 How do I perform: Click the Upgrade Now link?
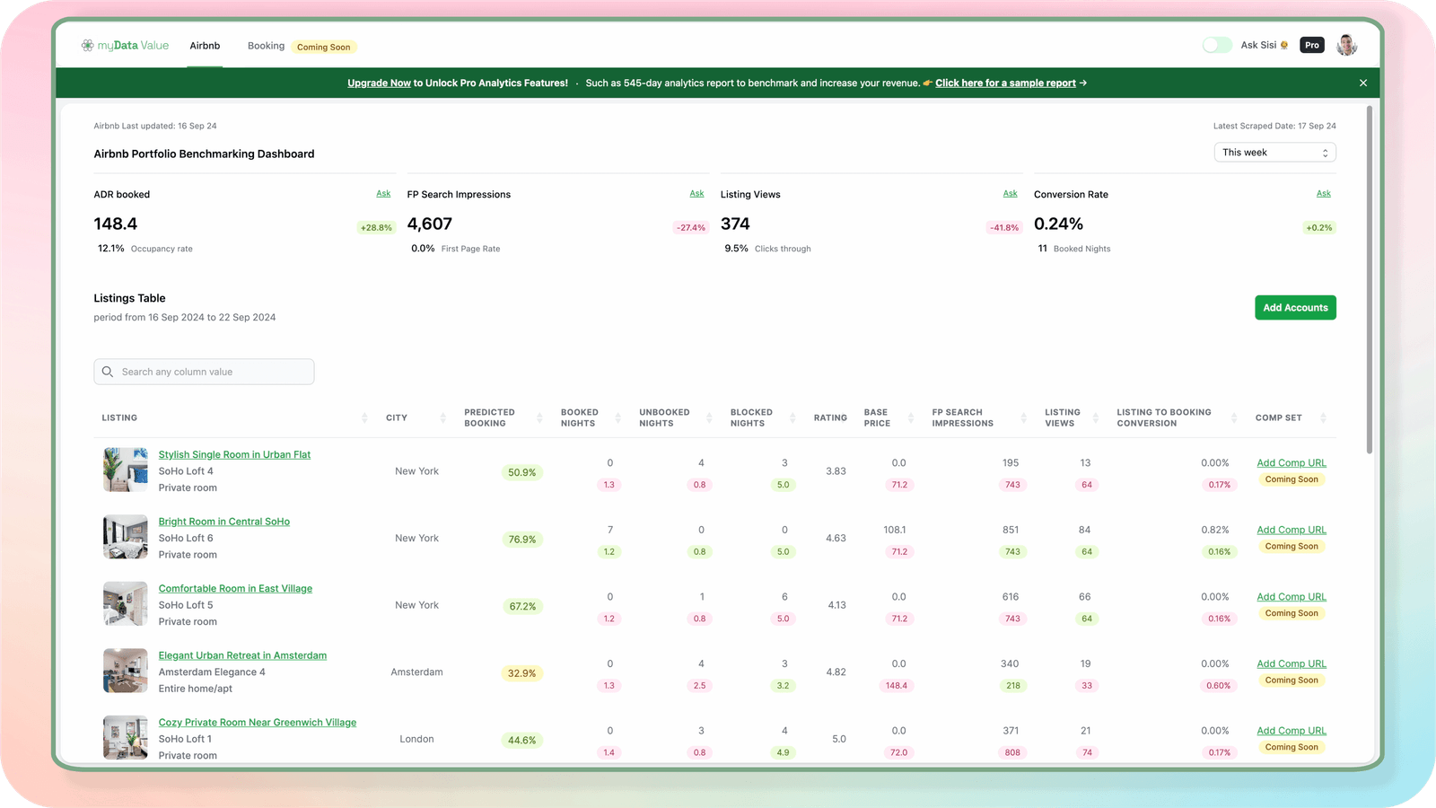click(x=379, y=83)
